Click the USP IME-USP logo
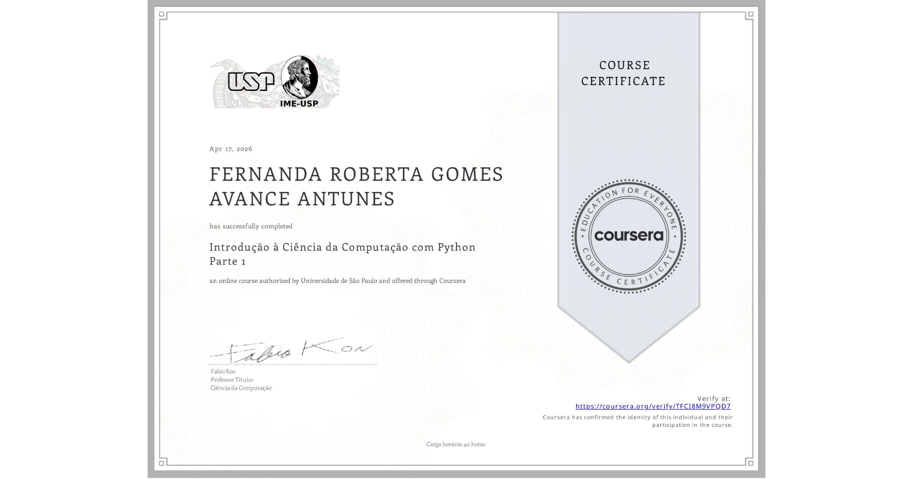The width and height of the screenshot is (914, 479). click(x=274, y=82)
